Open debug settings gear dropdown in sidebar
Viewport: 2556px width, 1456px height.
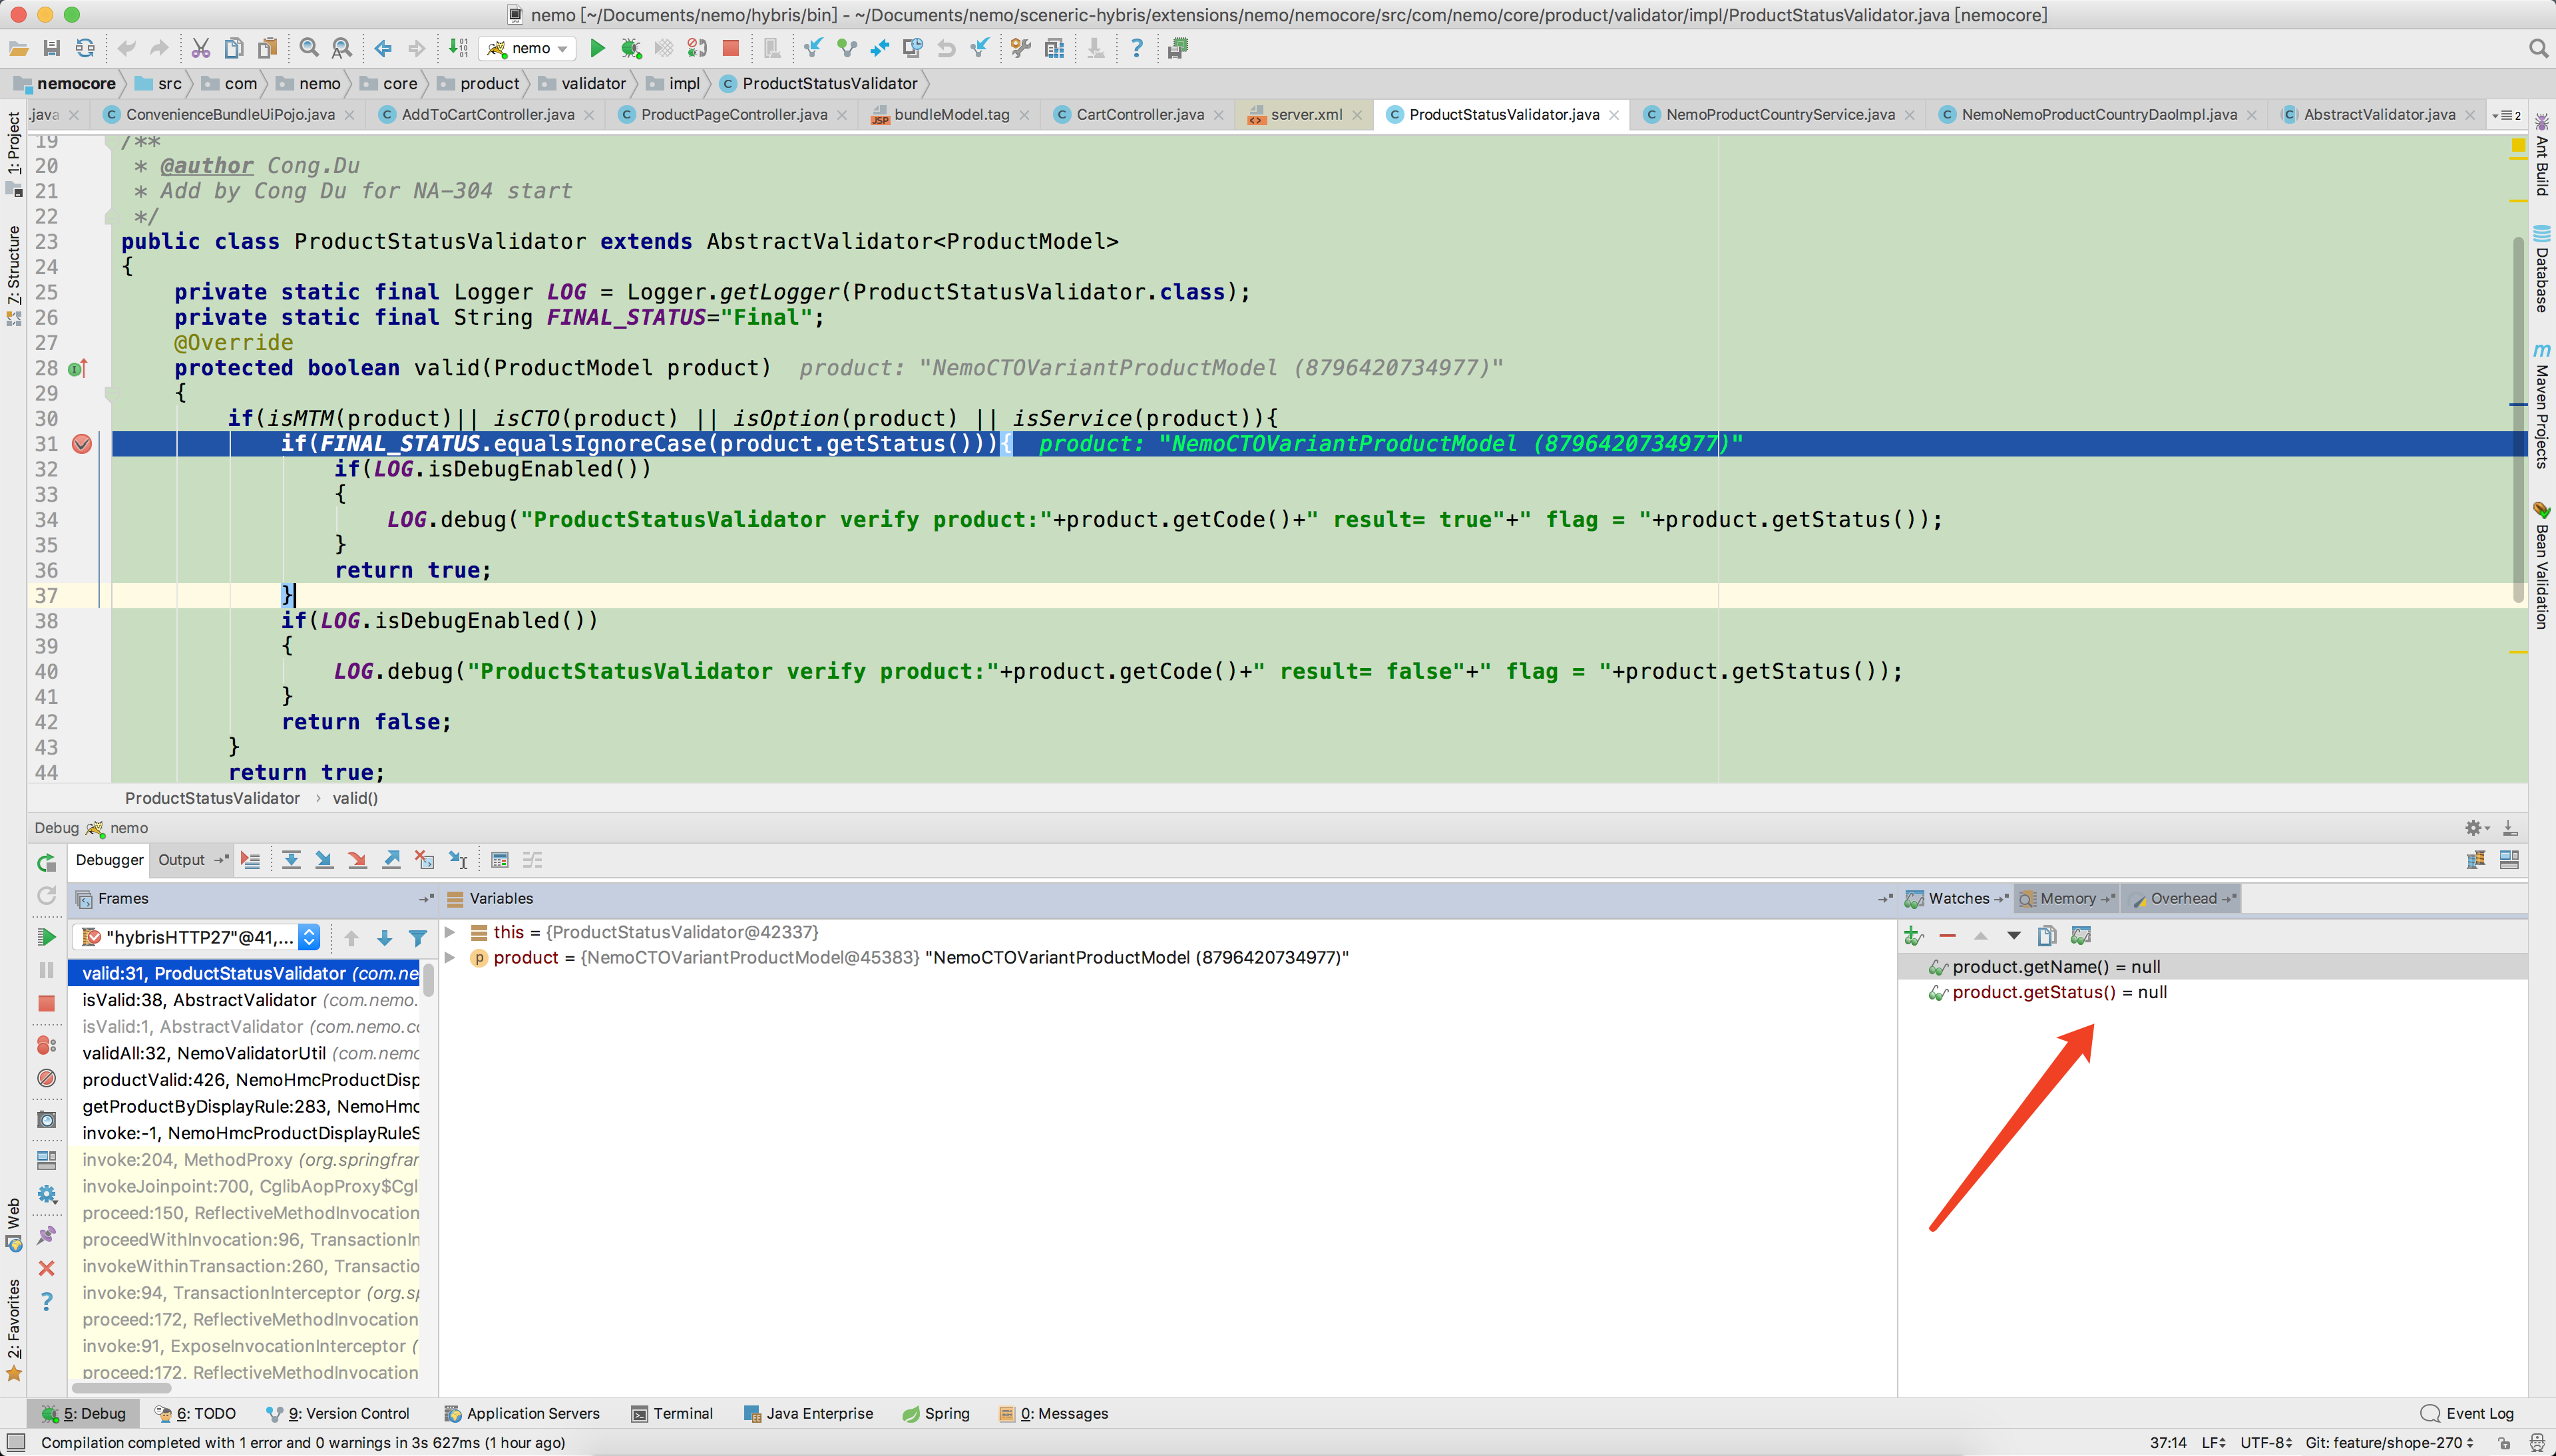point(46,1194)
